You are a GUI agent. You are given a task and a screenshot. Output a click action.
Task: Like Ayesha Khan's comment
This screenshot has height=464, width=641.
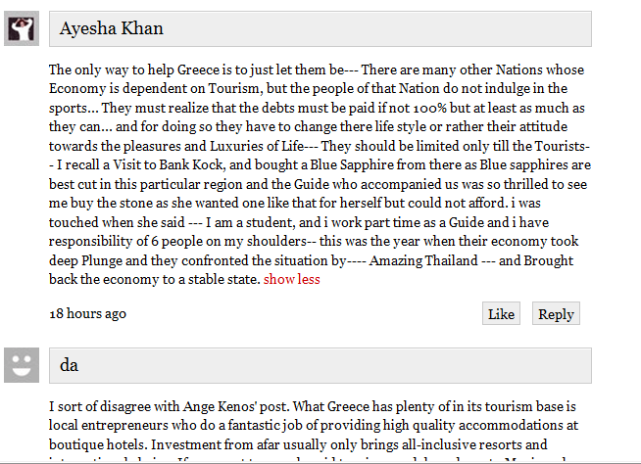(501, 313)
